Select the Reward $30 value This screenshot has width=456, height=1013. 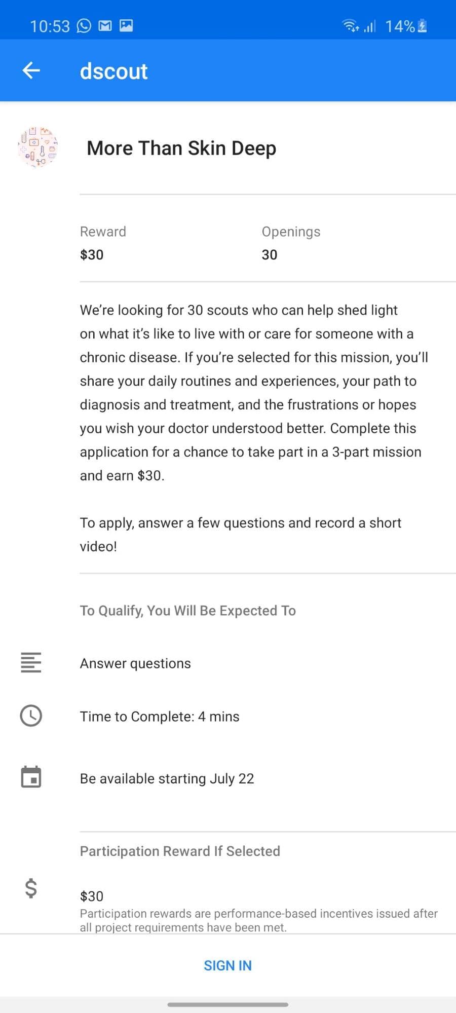[x=91, y=254]
